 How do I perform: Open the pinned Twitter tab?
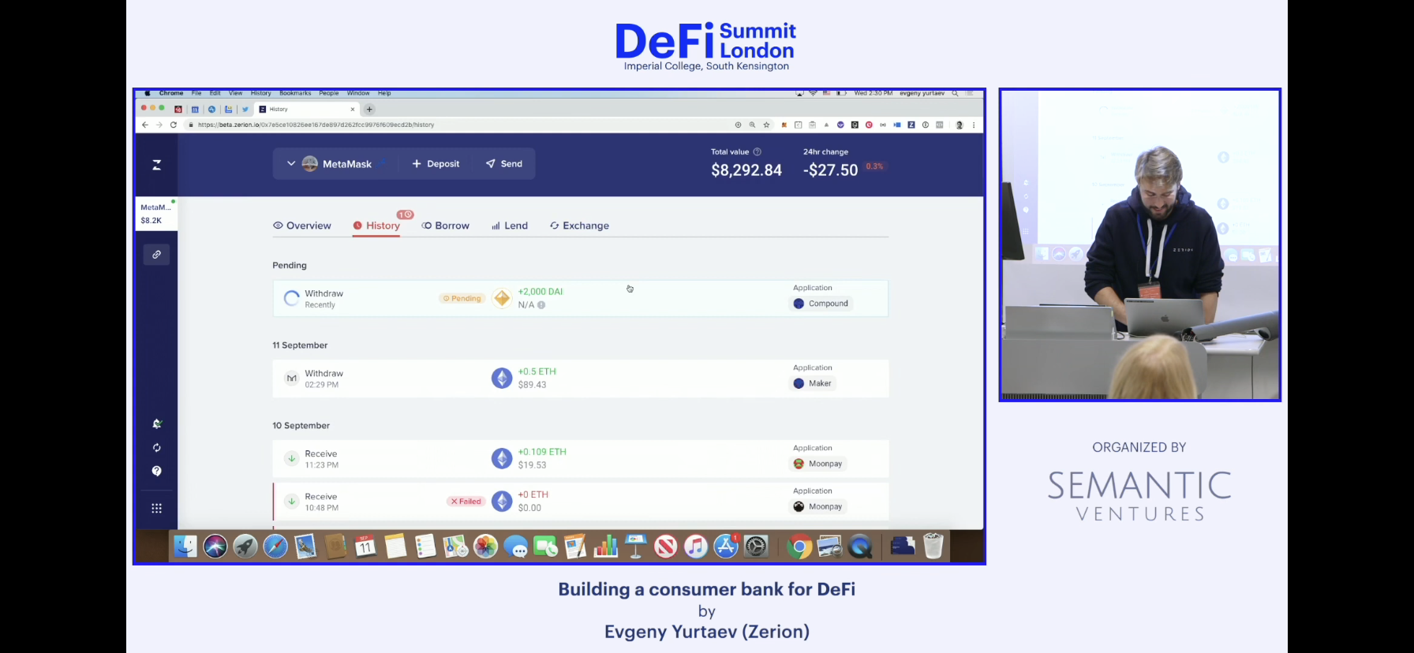point(245,110)
